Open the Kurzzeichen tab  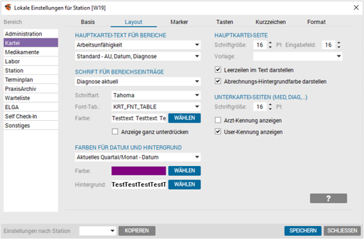(270, 22)
